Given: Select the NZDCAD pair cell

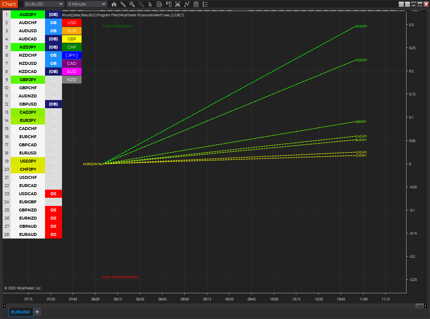Looking at the screenshot, I should (x=28, y=71).
